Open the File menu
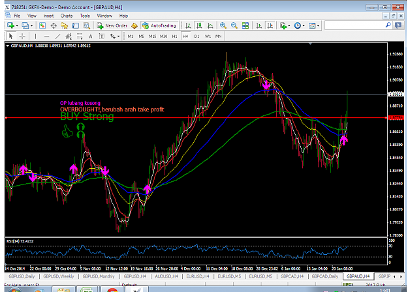 coord(17,16)
